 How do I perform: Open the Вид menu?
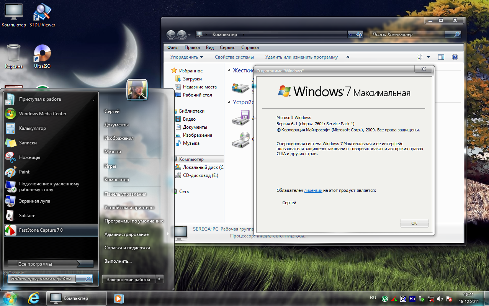tap(210, 47)
